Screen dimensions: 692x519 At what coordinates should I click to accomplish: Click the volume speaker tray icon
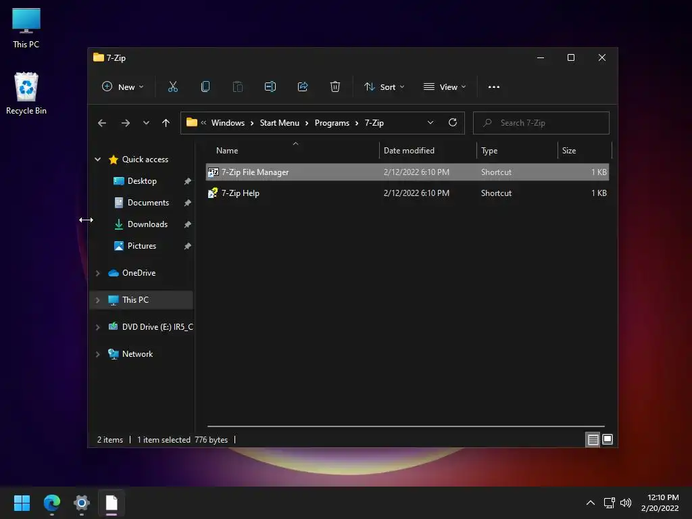[626, 503]
